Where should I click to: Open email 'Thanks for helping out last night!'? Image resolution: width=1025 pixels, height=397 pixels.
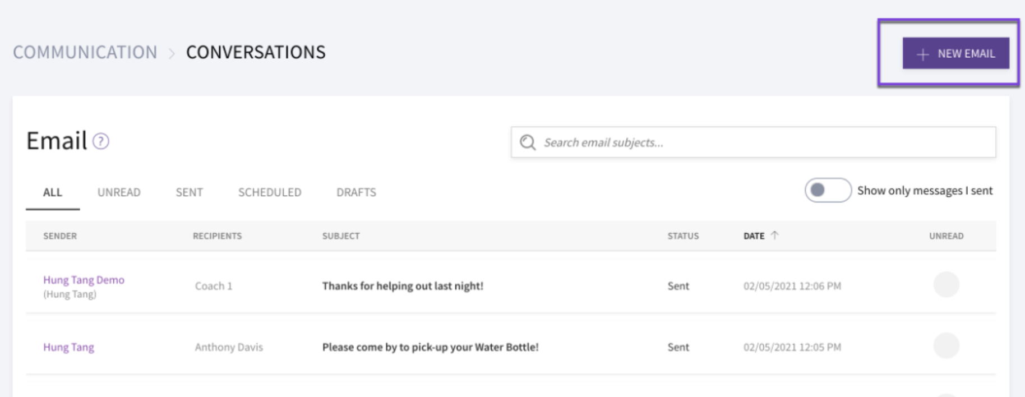[403, 286]
